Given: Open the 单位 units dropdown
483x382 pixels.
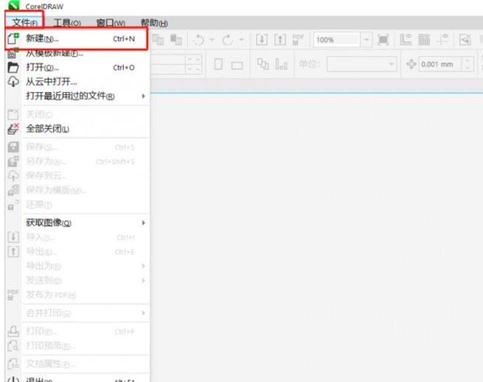Looking at the screenshot, I should (362, 64).
